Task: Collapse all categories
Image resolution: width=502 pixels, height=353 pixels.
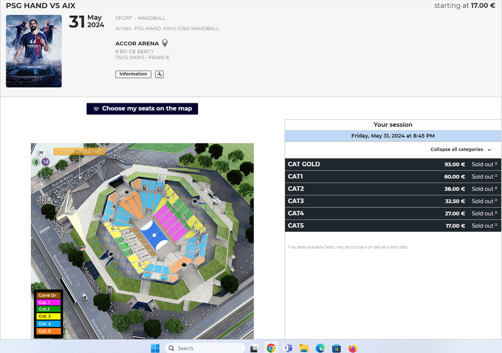Action: click(x=461, y=150)
